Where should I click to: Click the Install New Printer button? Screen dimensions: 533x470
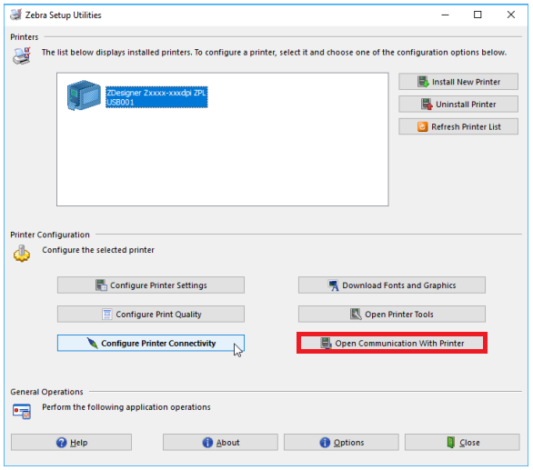pyautogui.click(x=458, y=82)
